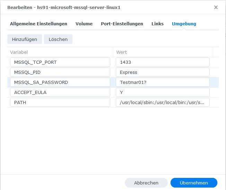Select the Umgebung tab
Viewport: 226px width, 190px height.
[184, 24]
